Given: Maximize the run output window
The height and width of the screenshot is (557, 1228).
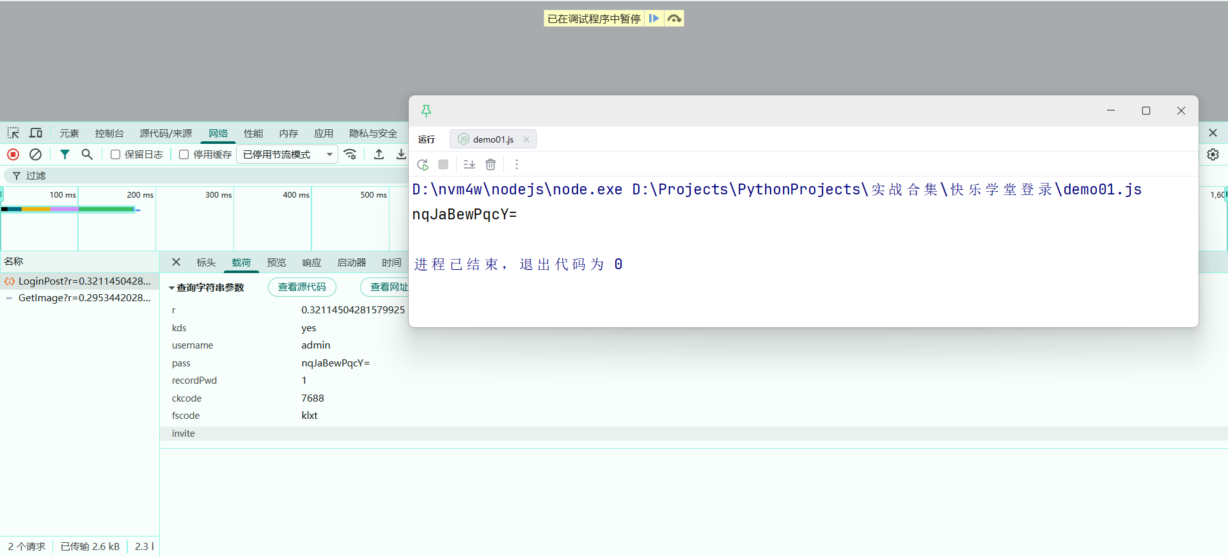Looking at the screenshot, I should point(1146,111).
